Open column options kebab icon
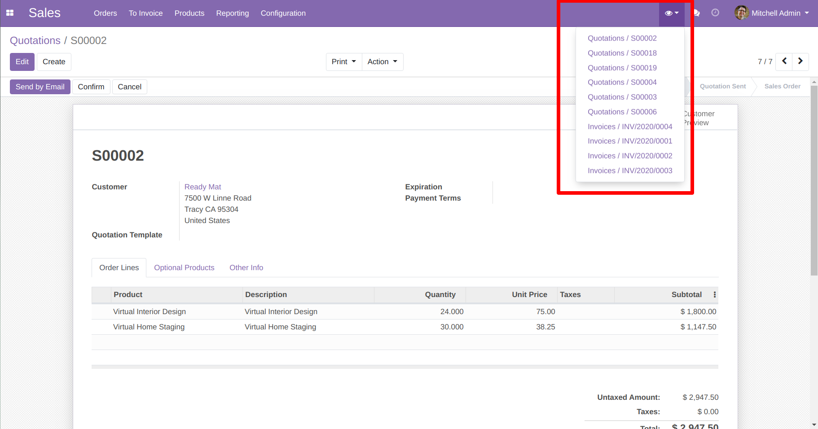818x429 pixels. point(714,295)
